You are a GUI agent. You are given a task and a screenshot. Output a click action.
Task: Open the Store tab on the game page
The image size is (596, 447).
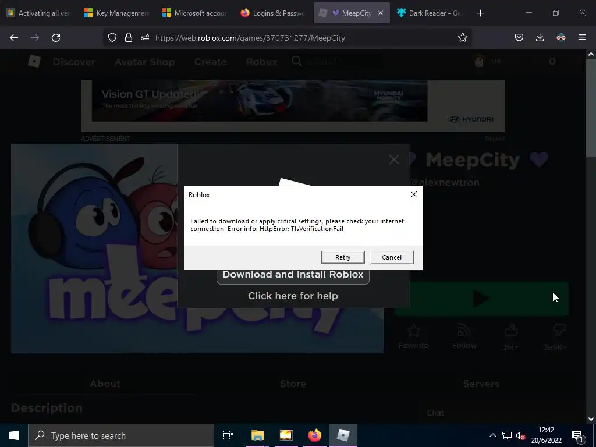[293, 384]
